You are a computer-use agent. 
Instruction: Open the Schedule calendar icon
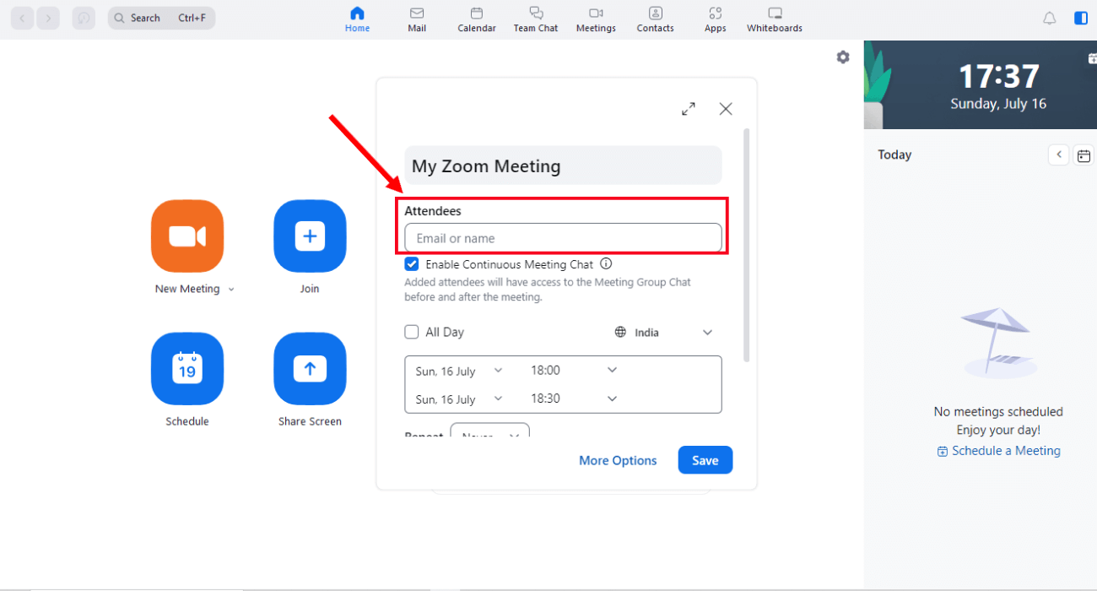pyautogui.click(x=187, y=369)
